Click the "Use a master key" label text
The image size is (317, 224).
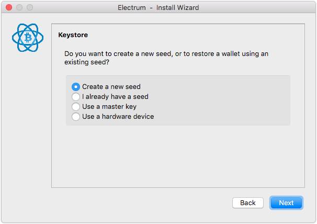click(x=109, y=107)
